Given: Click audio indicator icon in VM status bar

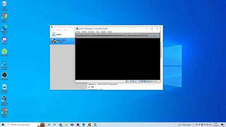Looking at the screenshot, I should click(x=131, y=81).
